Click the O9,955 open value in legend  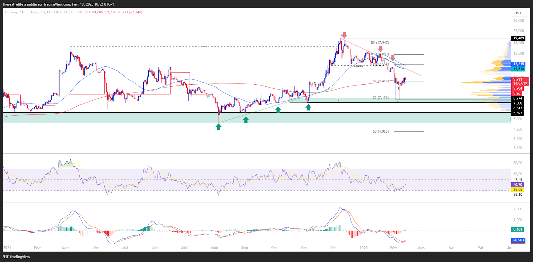click(70, 12)
